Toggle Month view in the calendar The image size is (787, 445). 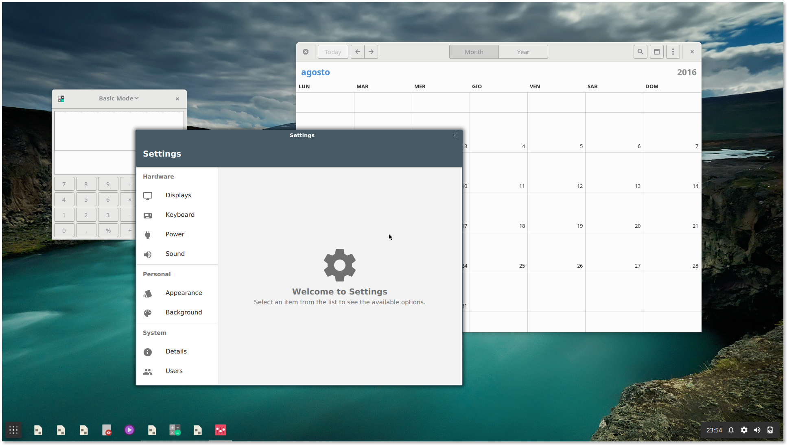click(473, 52)
